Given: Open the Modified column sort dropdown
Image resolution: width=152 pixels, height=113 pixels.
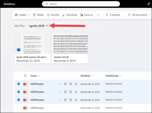Looking at the screenshot, I should [87, 76].
